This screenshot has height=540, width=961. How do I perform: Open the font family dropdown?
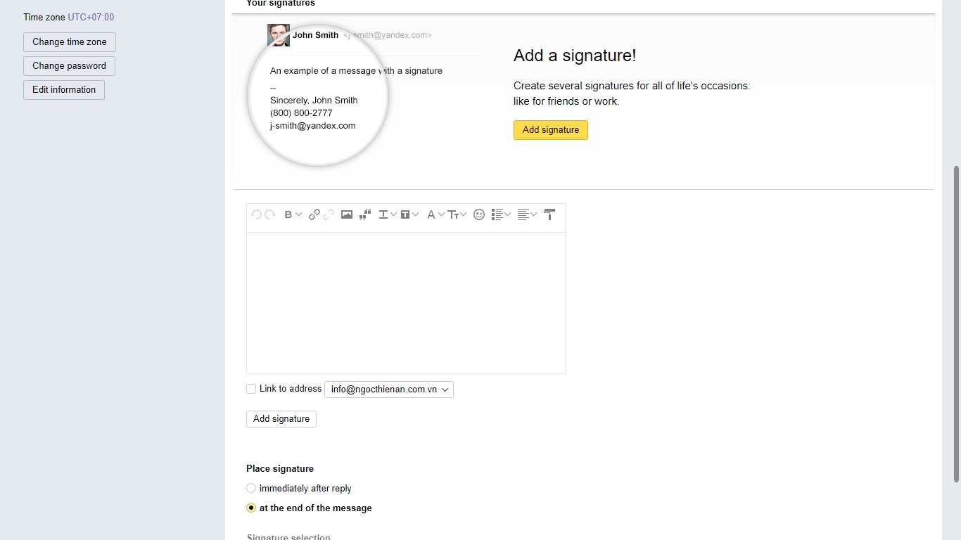click(x=435, y=214)
